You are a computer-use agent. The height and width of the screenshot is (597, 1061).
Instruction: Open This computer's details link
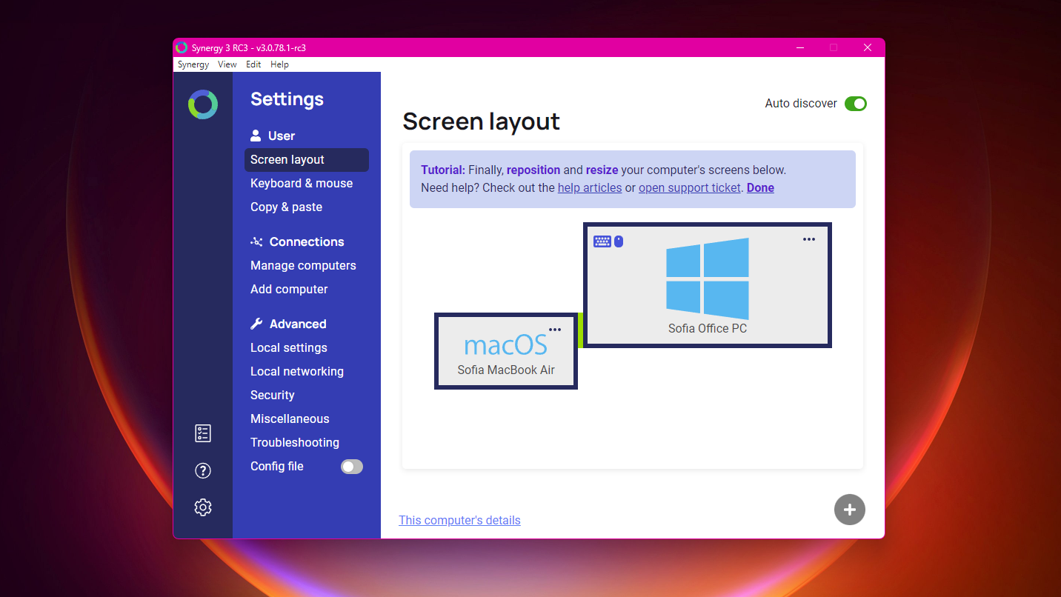tap(459, 521)
